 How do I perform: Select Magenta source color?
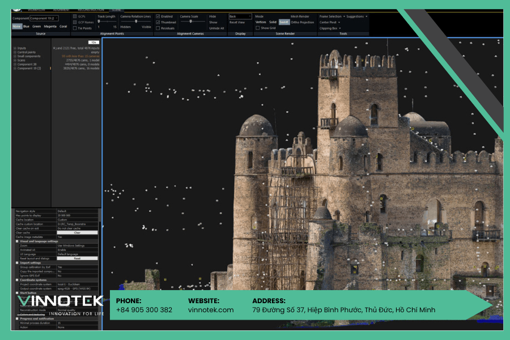[50, 27]
